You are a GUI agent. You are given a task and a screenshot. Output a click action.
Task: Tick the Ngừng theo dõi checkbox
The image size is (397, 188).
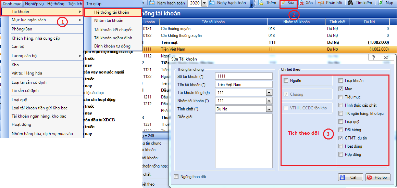click(x=176, y=177)
